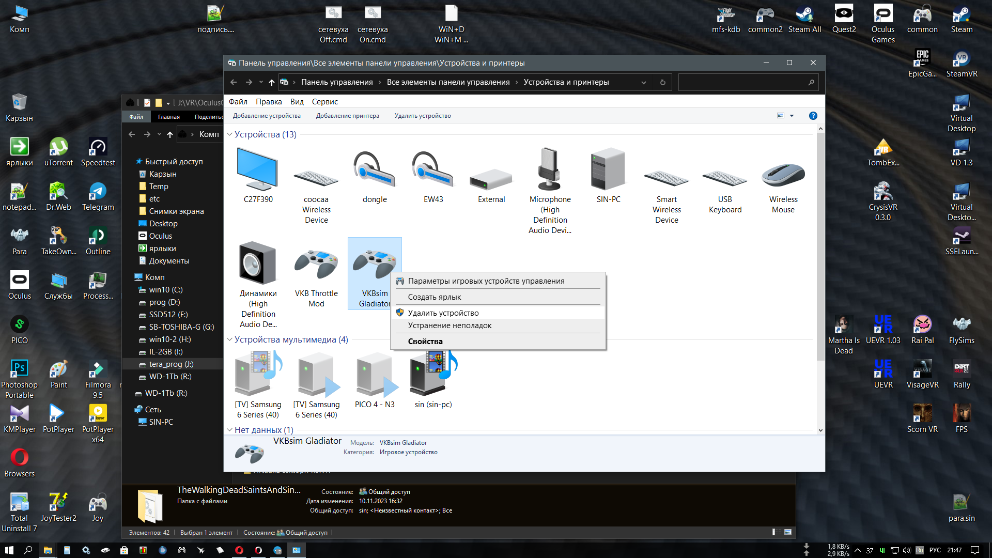Open taskbar search magnifier
Viewport: 992px width, 558px height.
point(28,550)
